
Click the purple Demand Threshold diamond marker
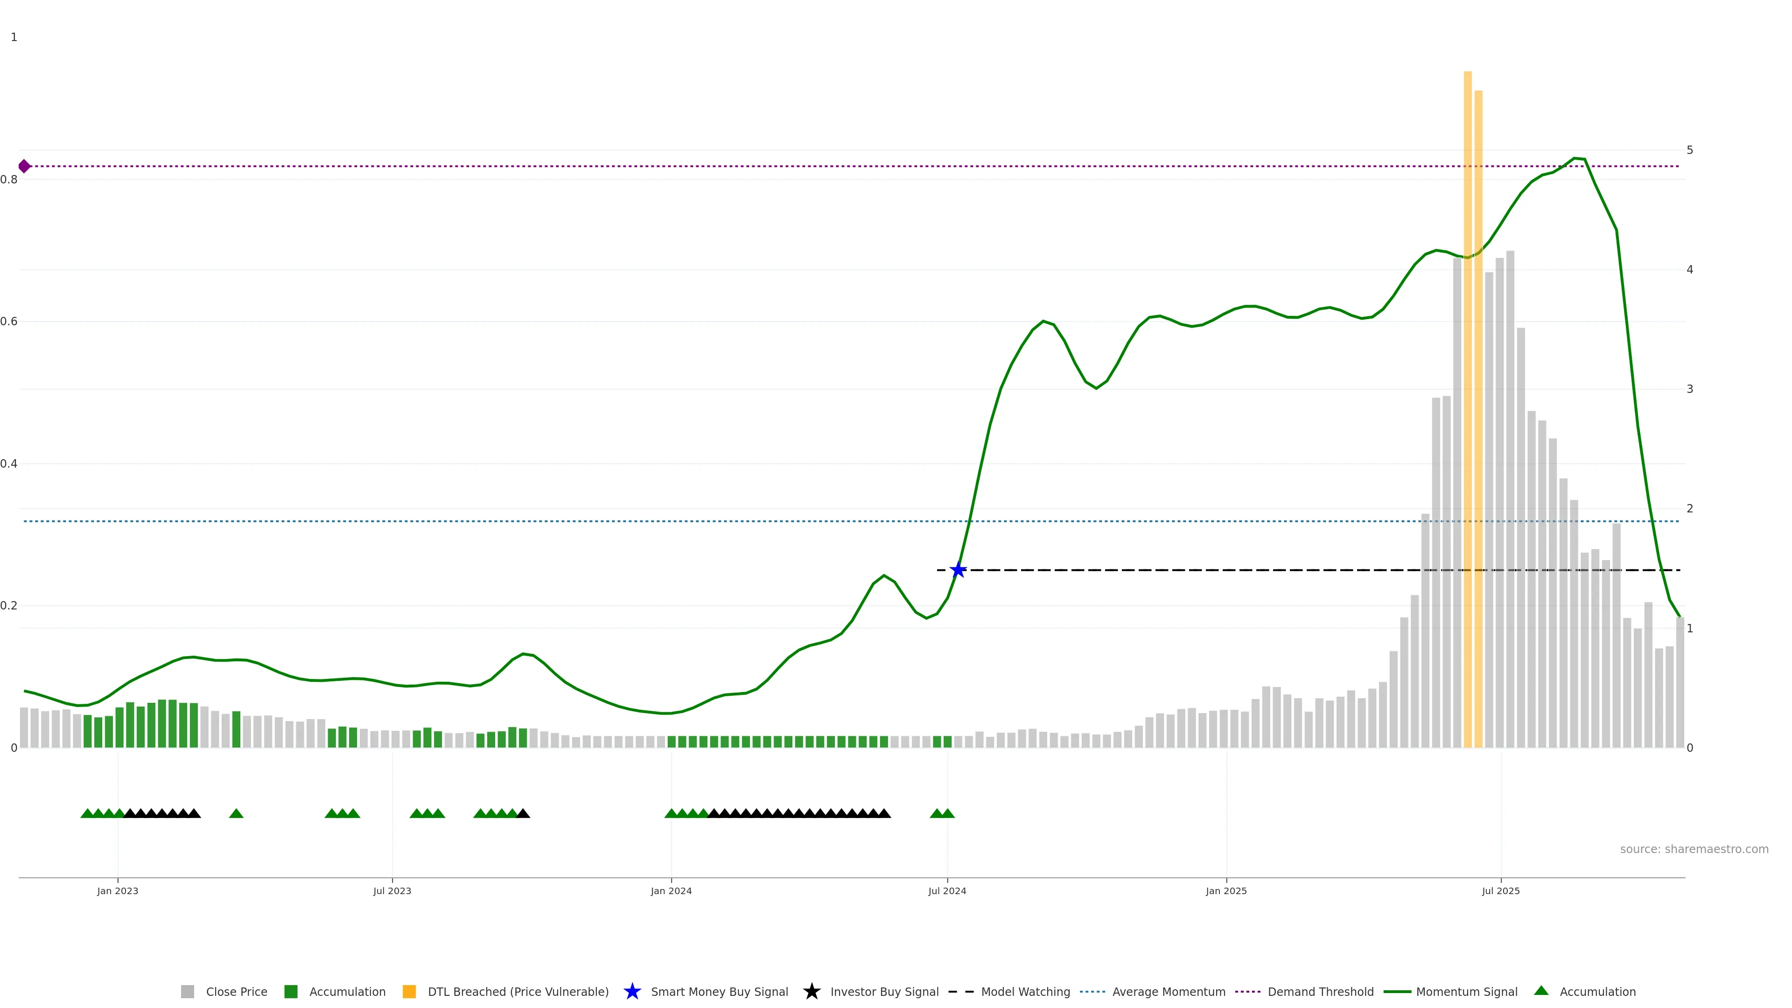24,166
